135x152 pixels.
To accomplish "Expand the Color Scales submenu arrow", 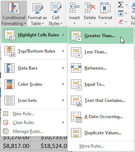I will (63, 84).
